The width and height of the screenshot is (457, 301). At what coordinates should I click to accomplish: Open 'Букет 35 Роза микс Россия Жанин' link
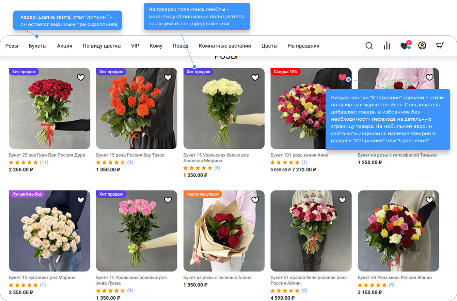tap(394, 277)
